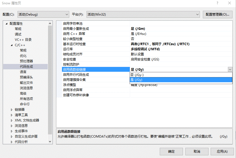Expand the 清单工具 tree node

point(12,115)
